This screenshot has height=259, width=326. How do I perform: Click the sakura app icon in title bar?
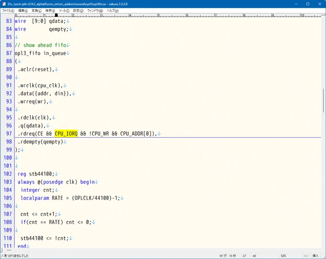coord(4,4)
